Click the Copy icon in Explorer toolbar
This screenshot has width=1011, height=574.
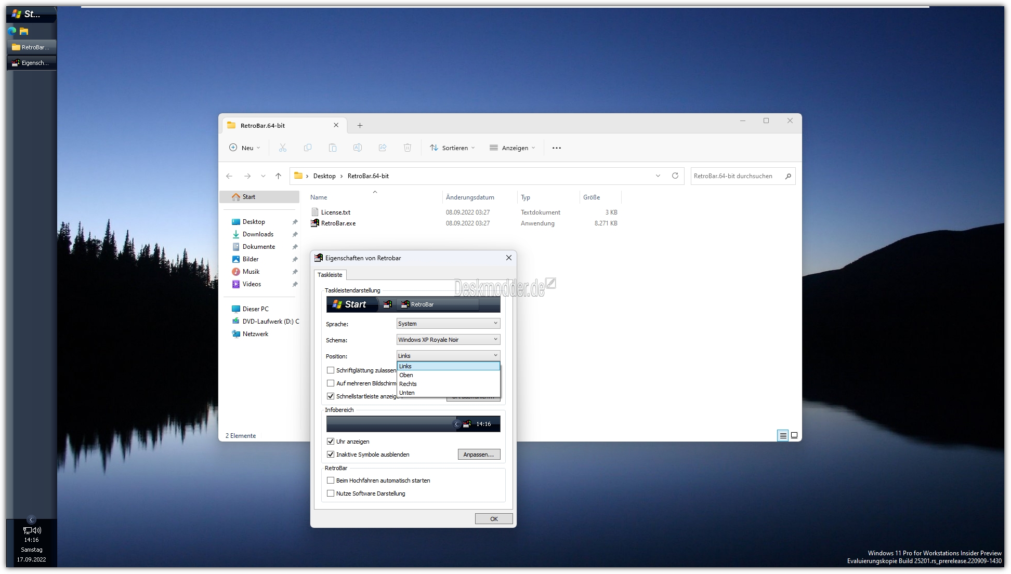pyautogui.click(x=308, y=148)
